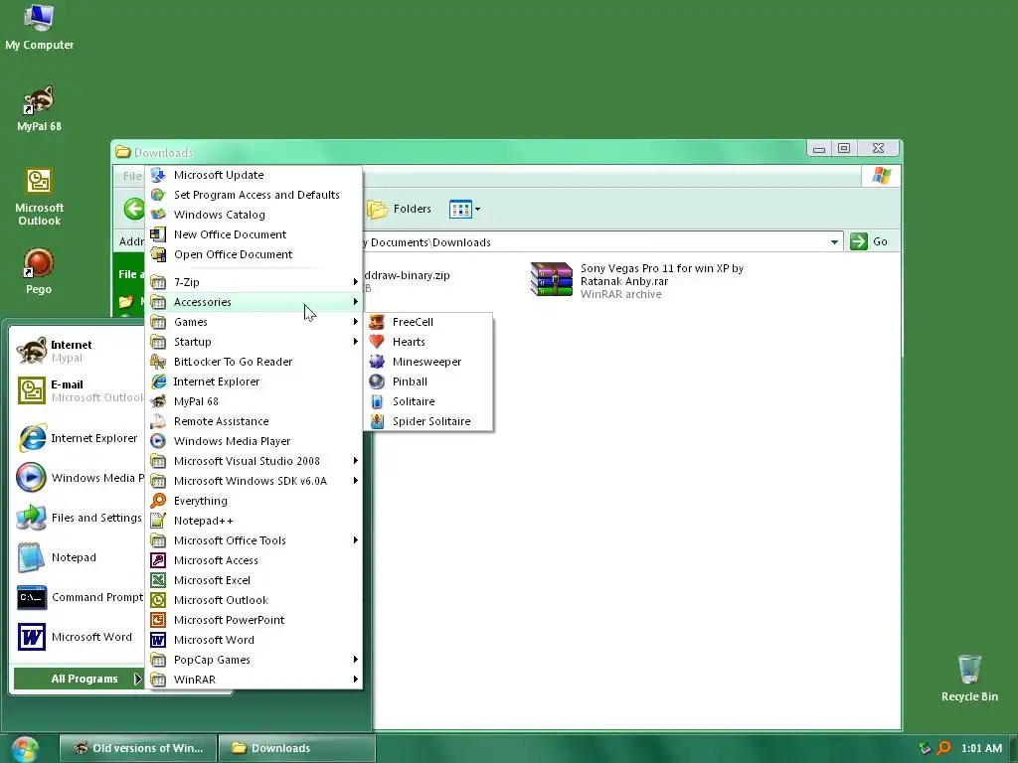Viewport: 1018px width, 763px height.
Task: Launch Everything search tool
Action: click(254, 501)
